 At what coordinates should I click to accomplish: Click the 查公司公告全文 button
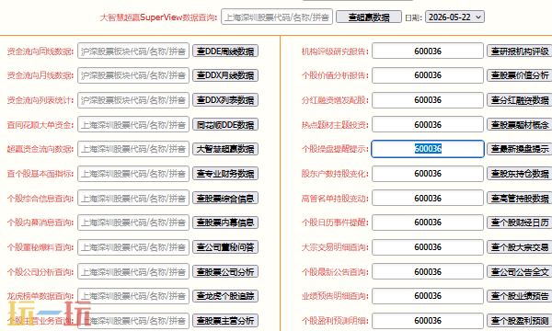click(x=520, y=272)
